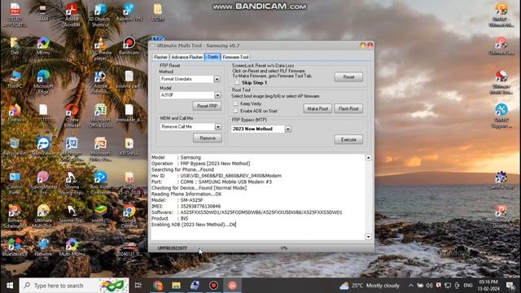Click Execute for FRP Bypass
521x293 pixels.
pyautogui.click(x=348, y=139)
